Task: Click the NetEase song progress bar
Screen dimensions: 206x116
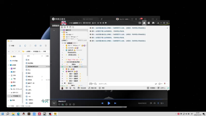Action: (x=109, y=99)
